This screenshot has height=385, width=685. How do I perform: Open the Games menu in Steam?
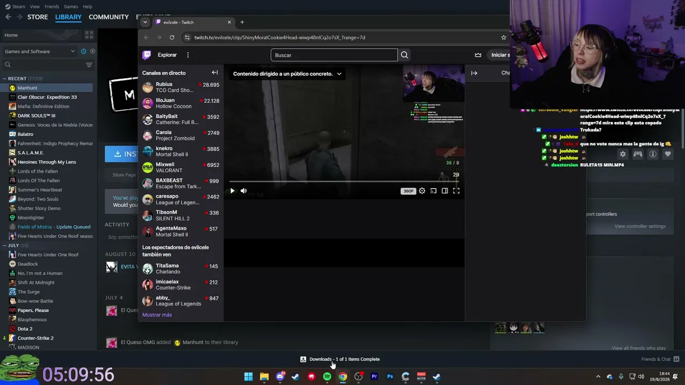pos(71,6)
